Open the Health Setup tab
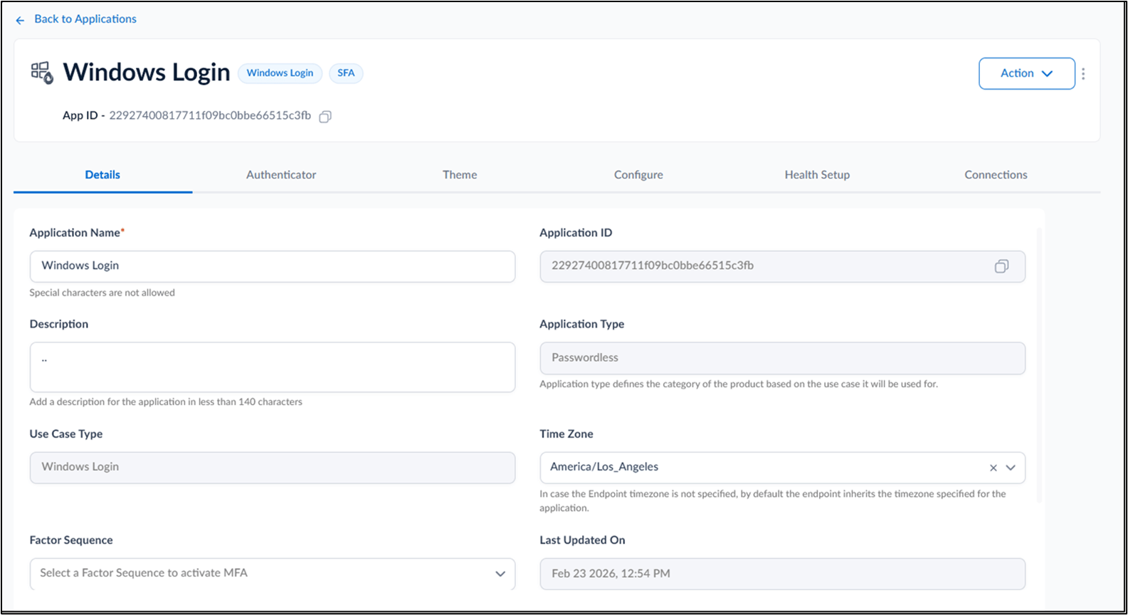1128x615 pixels. pyautogui.click(x=817, y=174)
